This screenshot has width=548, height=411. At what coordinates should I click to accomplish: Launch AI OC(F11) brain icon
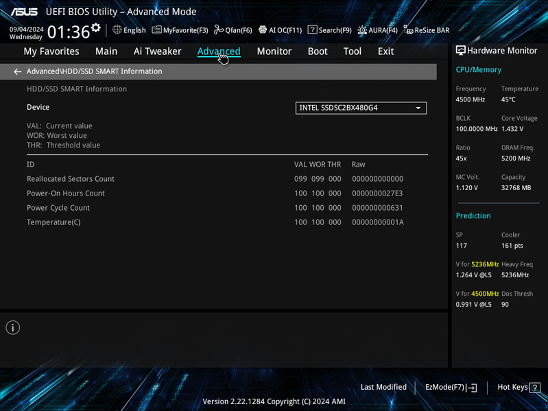coord(263,30)
